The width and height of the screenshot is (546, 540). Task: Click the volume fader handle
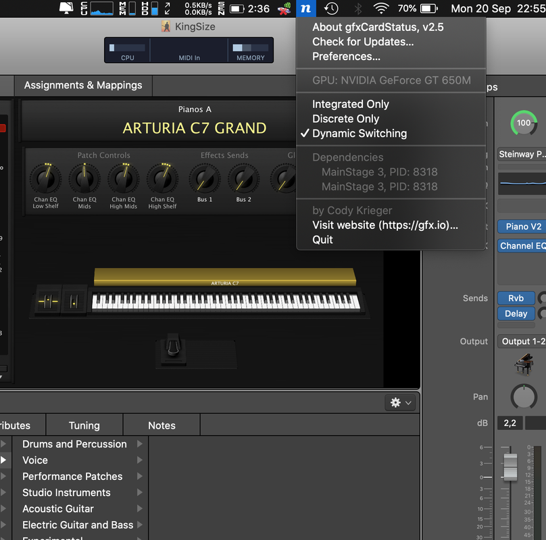tap(510, 467)
